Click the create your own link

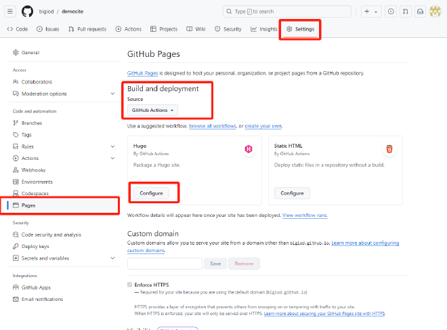[263, 126]
